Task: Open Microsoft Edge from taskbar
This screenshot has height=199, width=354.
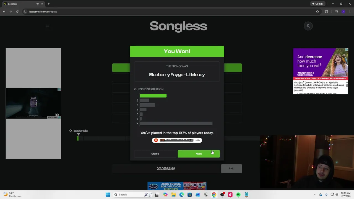Action: 181,195
